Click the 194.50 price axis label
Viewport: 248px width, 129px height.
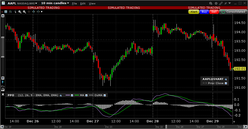(x=240, y=23)
